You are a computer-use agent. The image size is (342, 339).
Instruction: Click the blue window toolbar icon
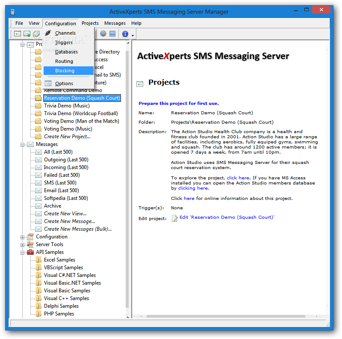(112, 34)
